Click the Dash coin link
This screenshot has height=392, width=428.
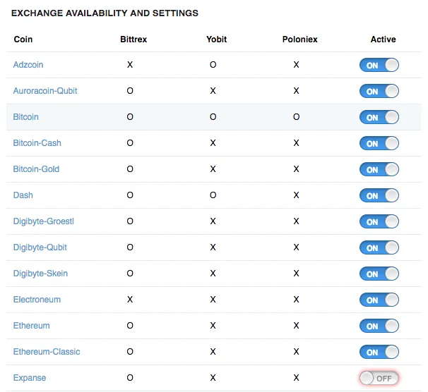23,195
